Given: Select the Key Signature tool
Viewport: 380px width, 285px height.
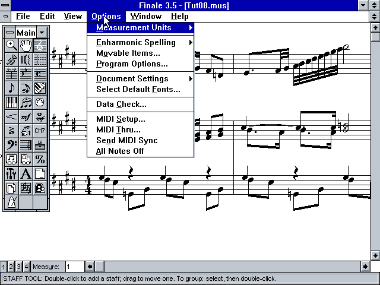Looking at the screenshot, I should point(26,74).
